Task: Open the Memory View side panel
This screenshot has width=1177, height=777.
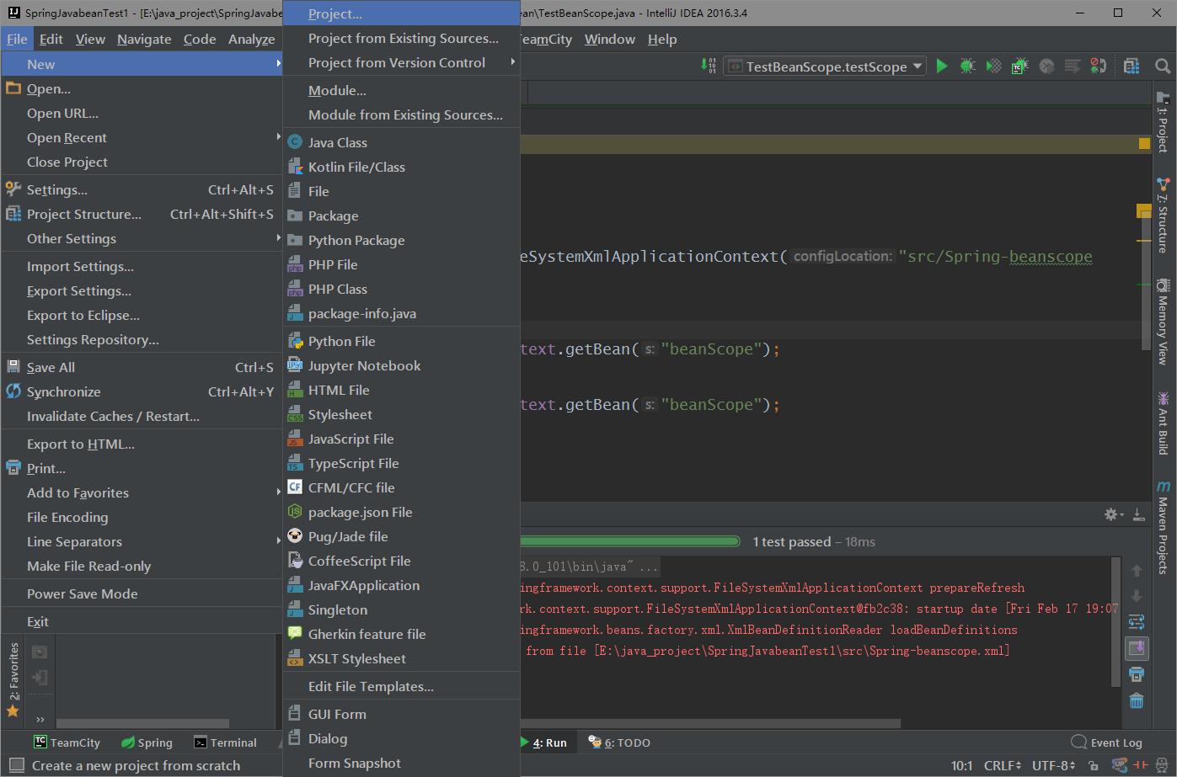Action: click(1164, 322)
